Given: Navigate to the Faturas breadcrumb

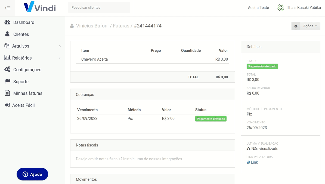Looking at the screenshot, I should click(121, 26).
